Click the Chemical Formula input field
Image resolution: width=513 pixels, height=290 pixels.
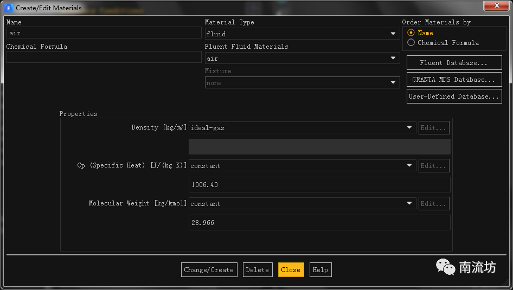tap(104, 57)
